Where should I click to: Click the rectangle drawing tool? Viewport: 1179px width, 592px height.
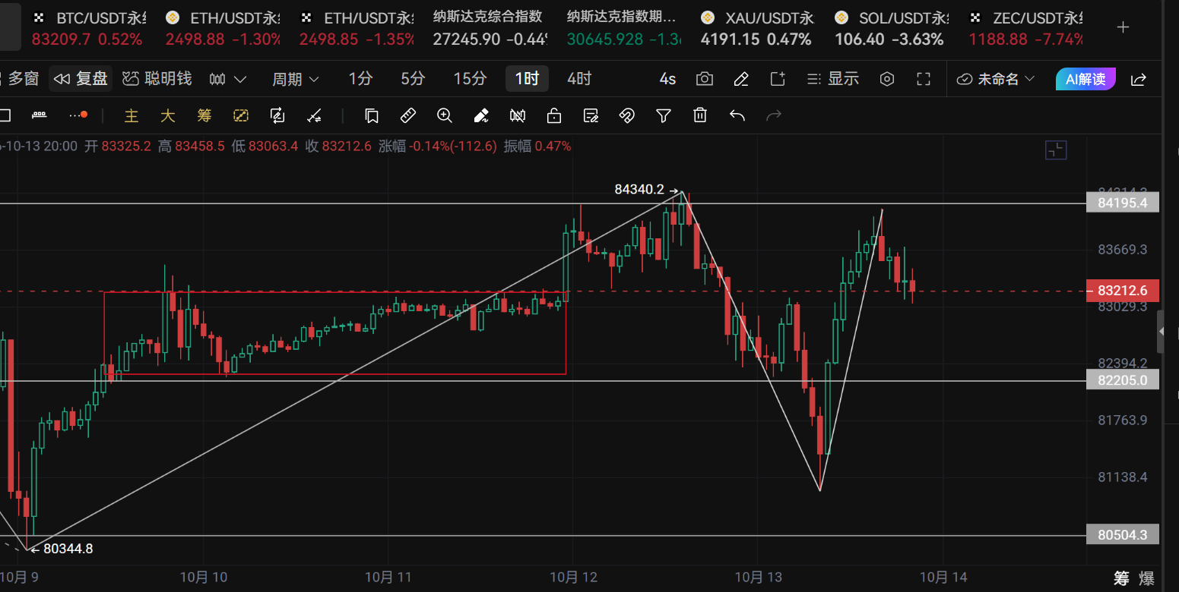[x=5, y=115]
